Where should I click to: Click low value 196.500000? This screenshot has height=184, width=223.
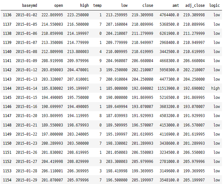tap(117, 180)
